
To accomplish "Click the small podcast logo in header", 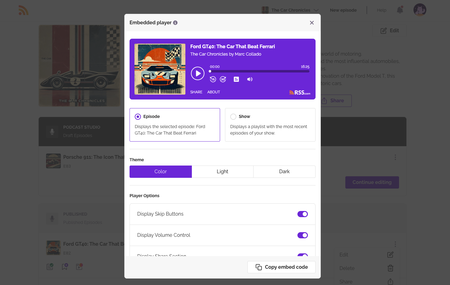I will (x=265, y=10).
